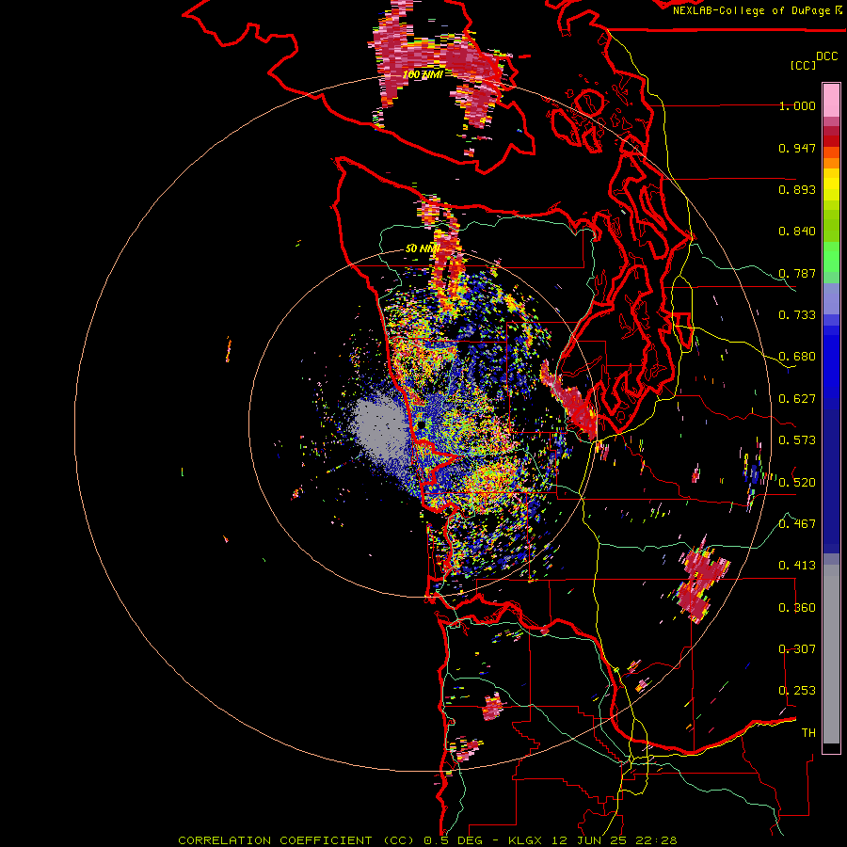Select the 0.467 scale value
847x847 pixels.
797,524
